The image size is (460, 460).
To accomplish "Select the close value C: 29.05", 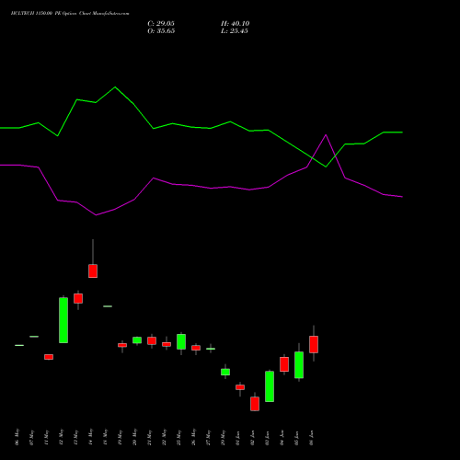I will click(161, 24).
